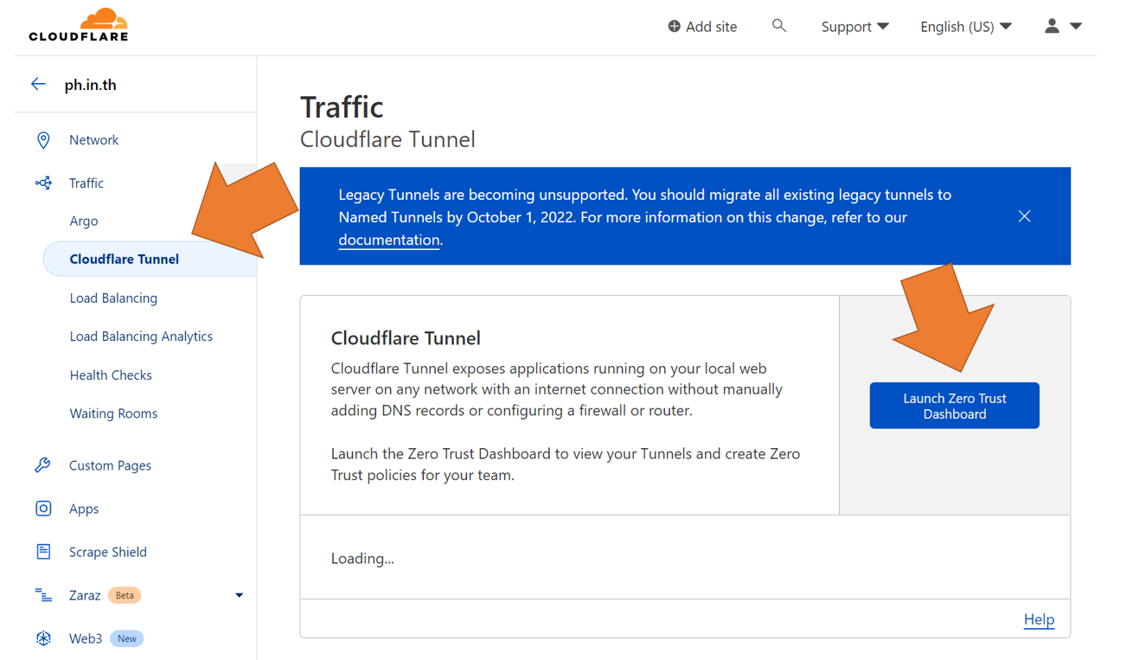This screenshot has height=660, width=1139.
Task: Open the Apps section
Action: (84, 509)
